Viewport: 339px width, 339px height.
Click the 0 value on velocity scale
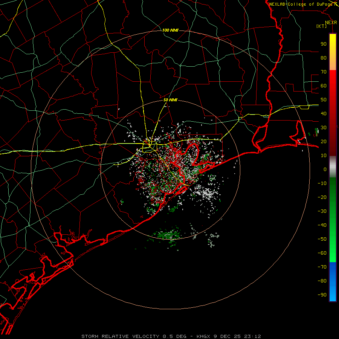(325, 169)
